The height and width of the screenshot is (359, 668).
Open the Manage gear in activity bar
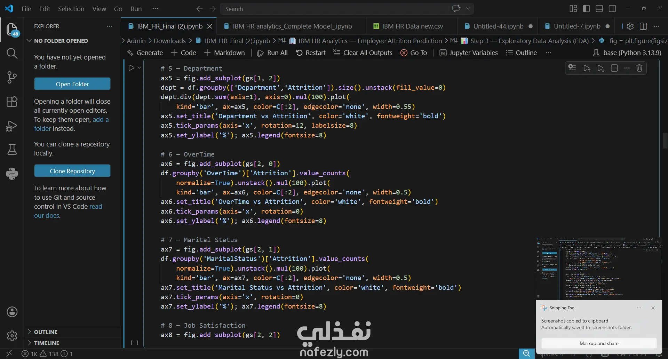pyautogui.click(x=12, y=336)
